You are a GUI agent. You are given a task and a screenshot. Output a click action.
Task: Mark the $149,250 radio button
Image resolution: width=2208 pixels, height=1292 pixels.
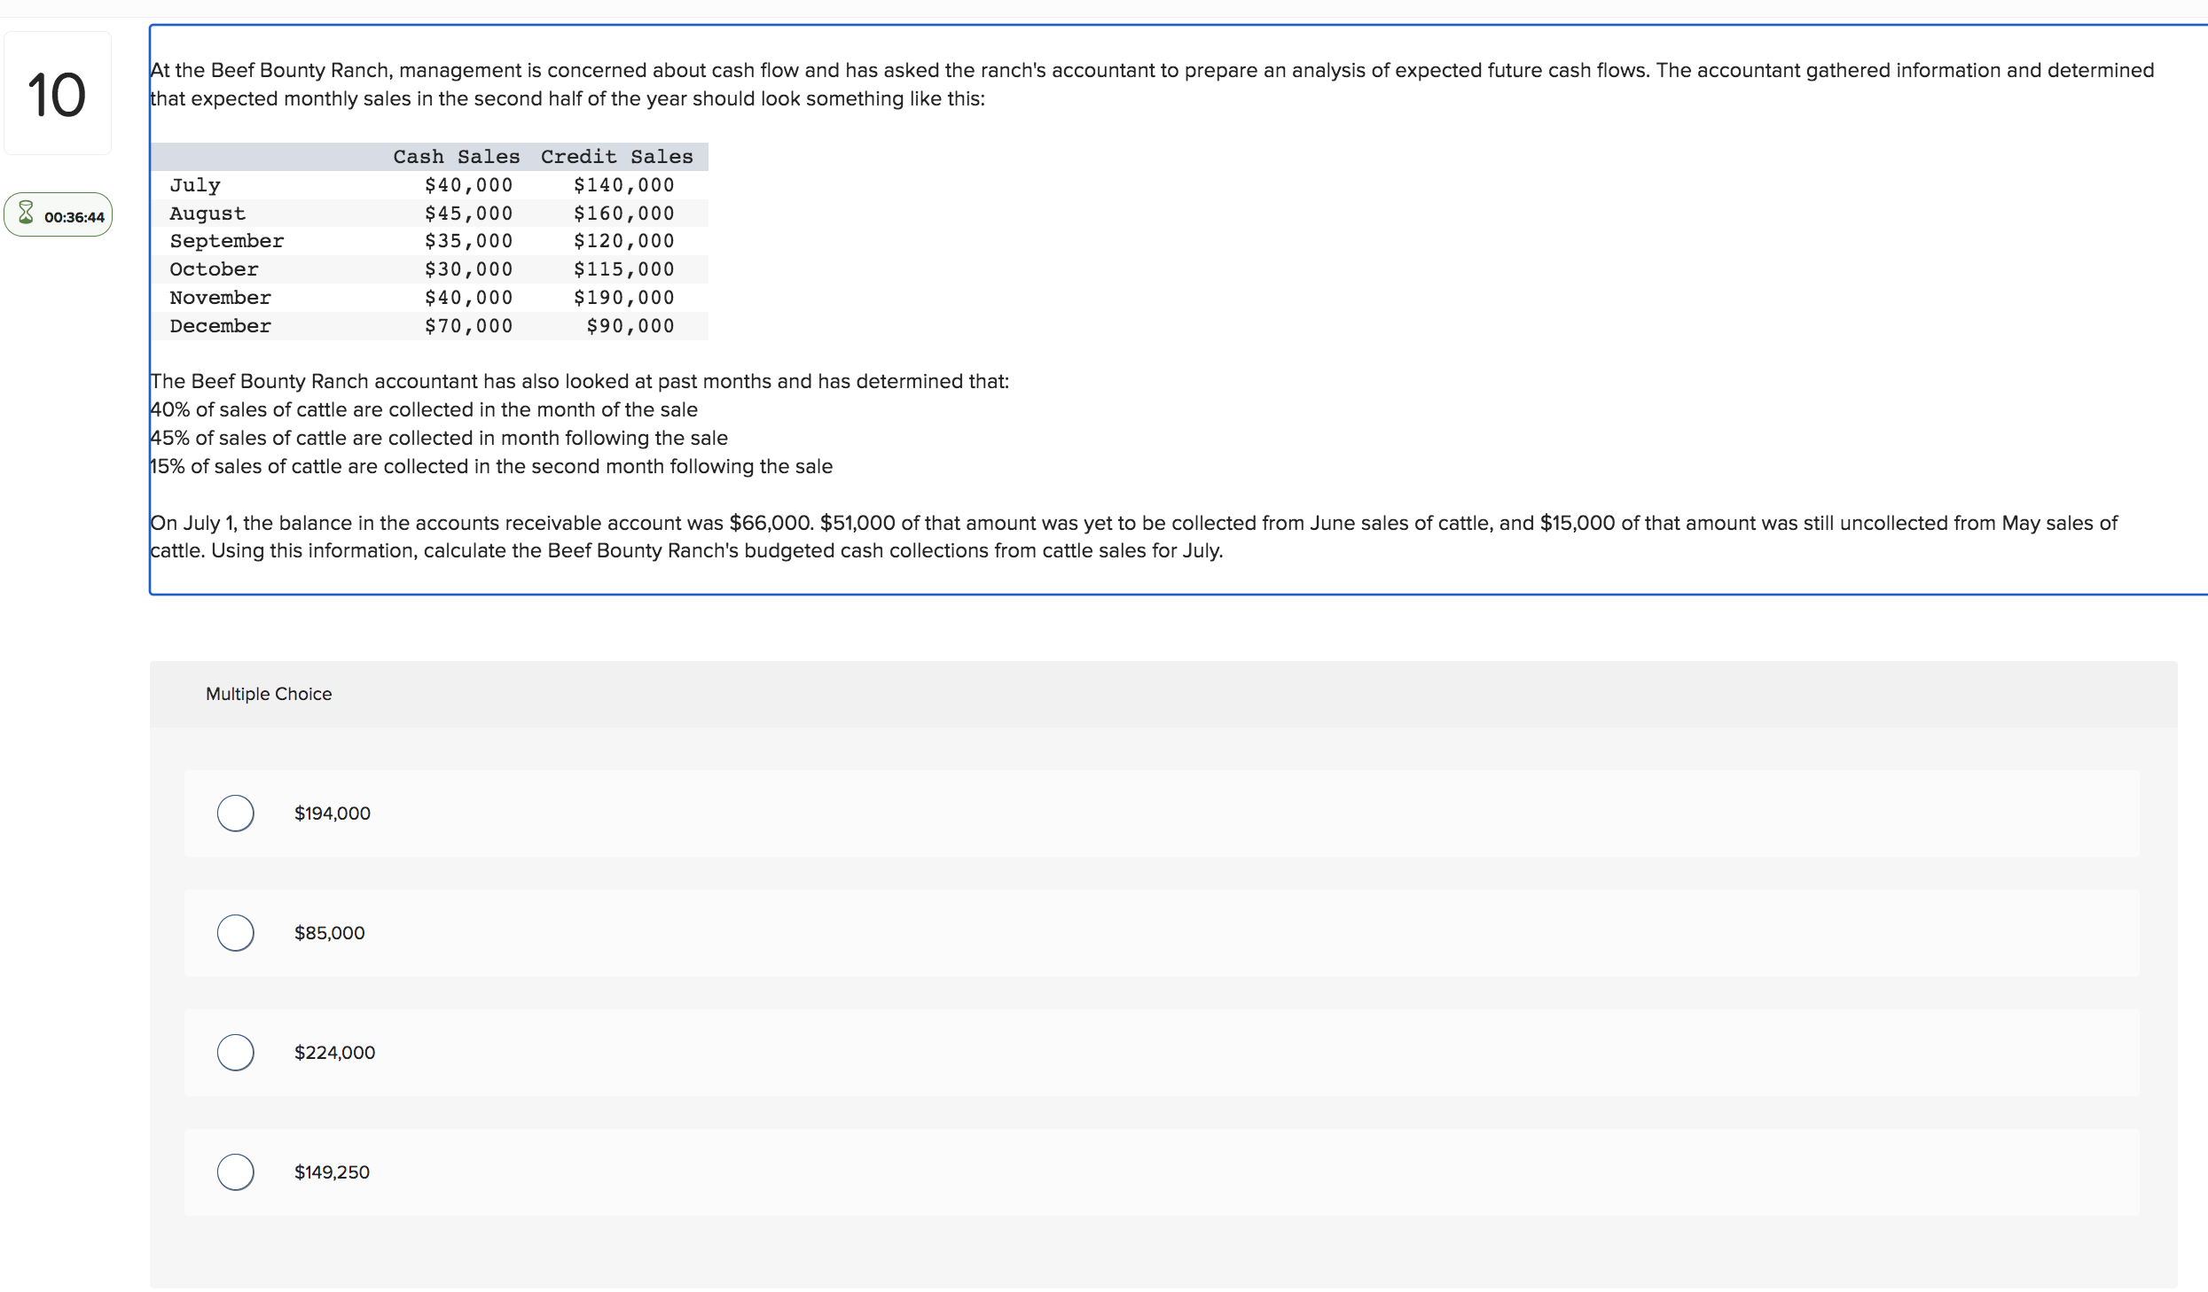click(x=236, y=1171)
